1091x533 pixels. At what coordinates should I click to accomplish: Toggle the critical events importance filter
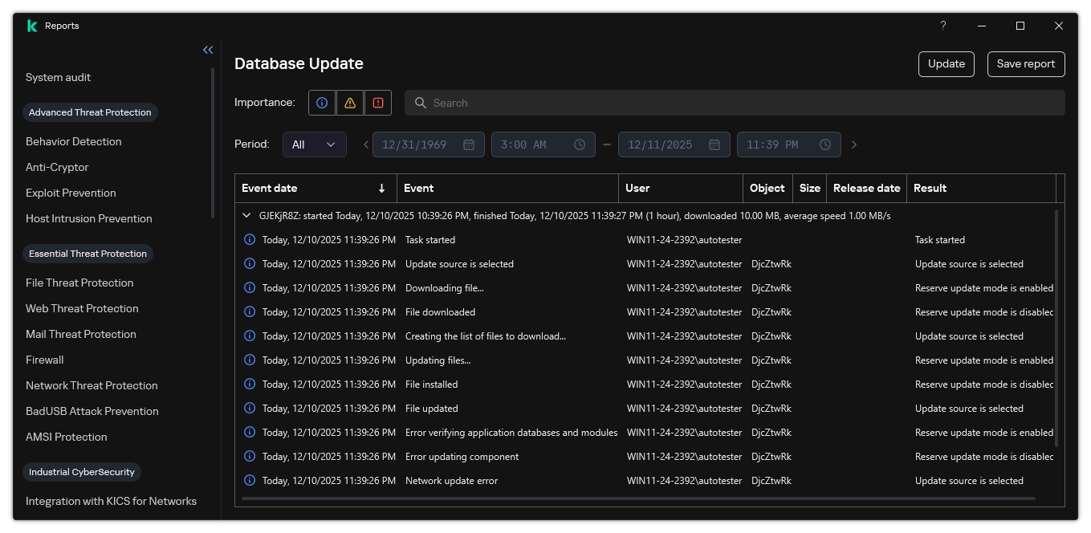pyautogui.click(x=377, y=103)
